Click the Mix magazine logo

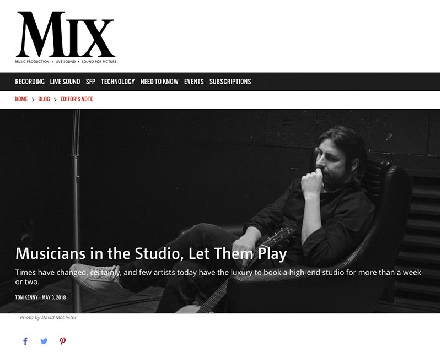[66, 37]
